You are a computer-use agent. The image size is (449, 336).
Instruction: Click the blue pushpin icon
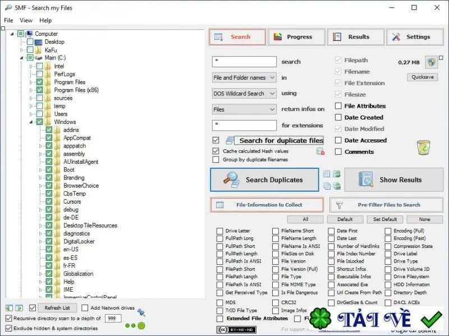click(x=141, y=312)
